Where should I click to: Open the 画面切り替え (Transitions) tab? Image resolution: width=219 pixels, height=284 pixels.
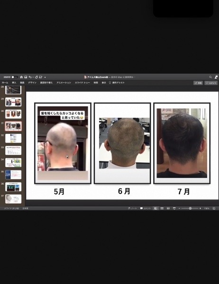46,82
